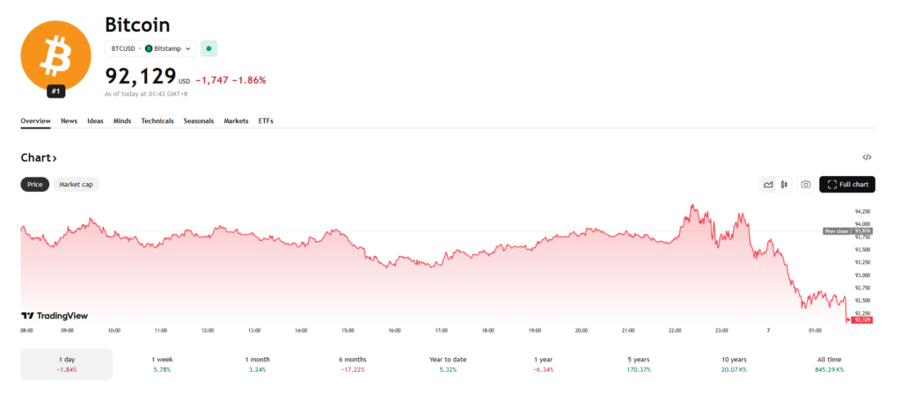Click the current price label 92,129 on axis
Screen dimensions: 901x401
point(861,320)
